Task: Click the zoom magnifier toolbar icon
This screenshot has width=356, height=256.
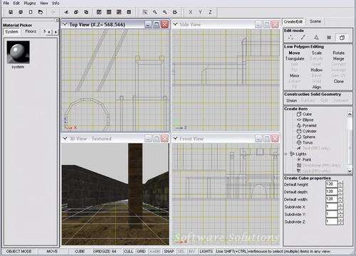Action: click(155, 12)
